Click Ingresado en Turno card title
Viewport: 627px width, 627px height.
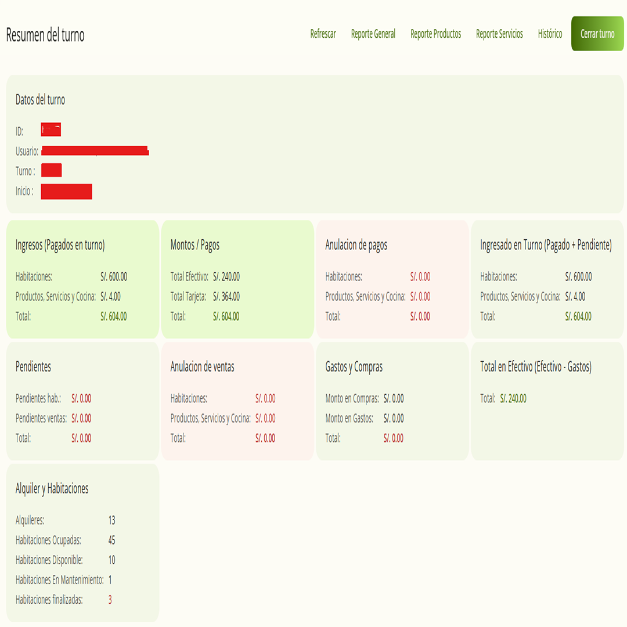point(546,245)
